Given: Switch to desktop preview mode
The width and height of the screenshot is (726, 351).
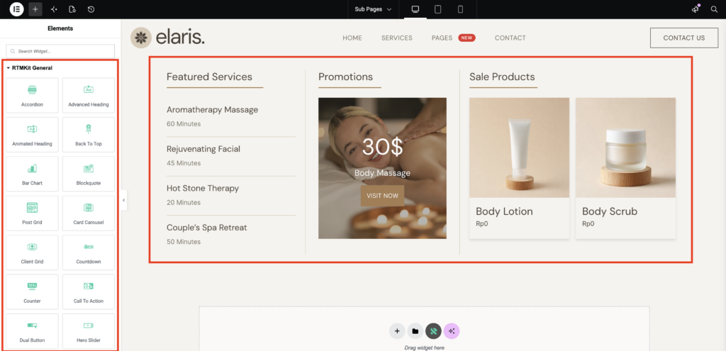Looking at the screenshot, I should coord(415,9).
